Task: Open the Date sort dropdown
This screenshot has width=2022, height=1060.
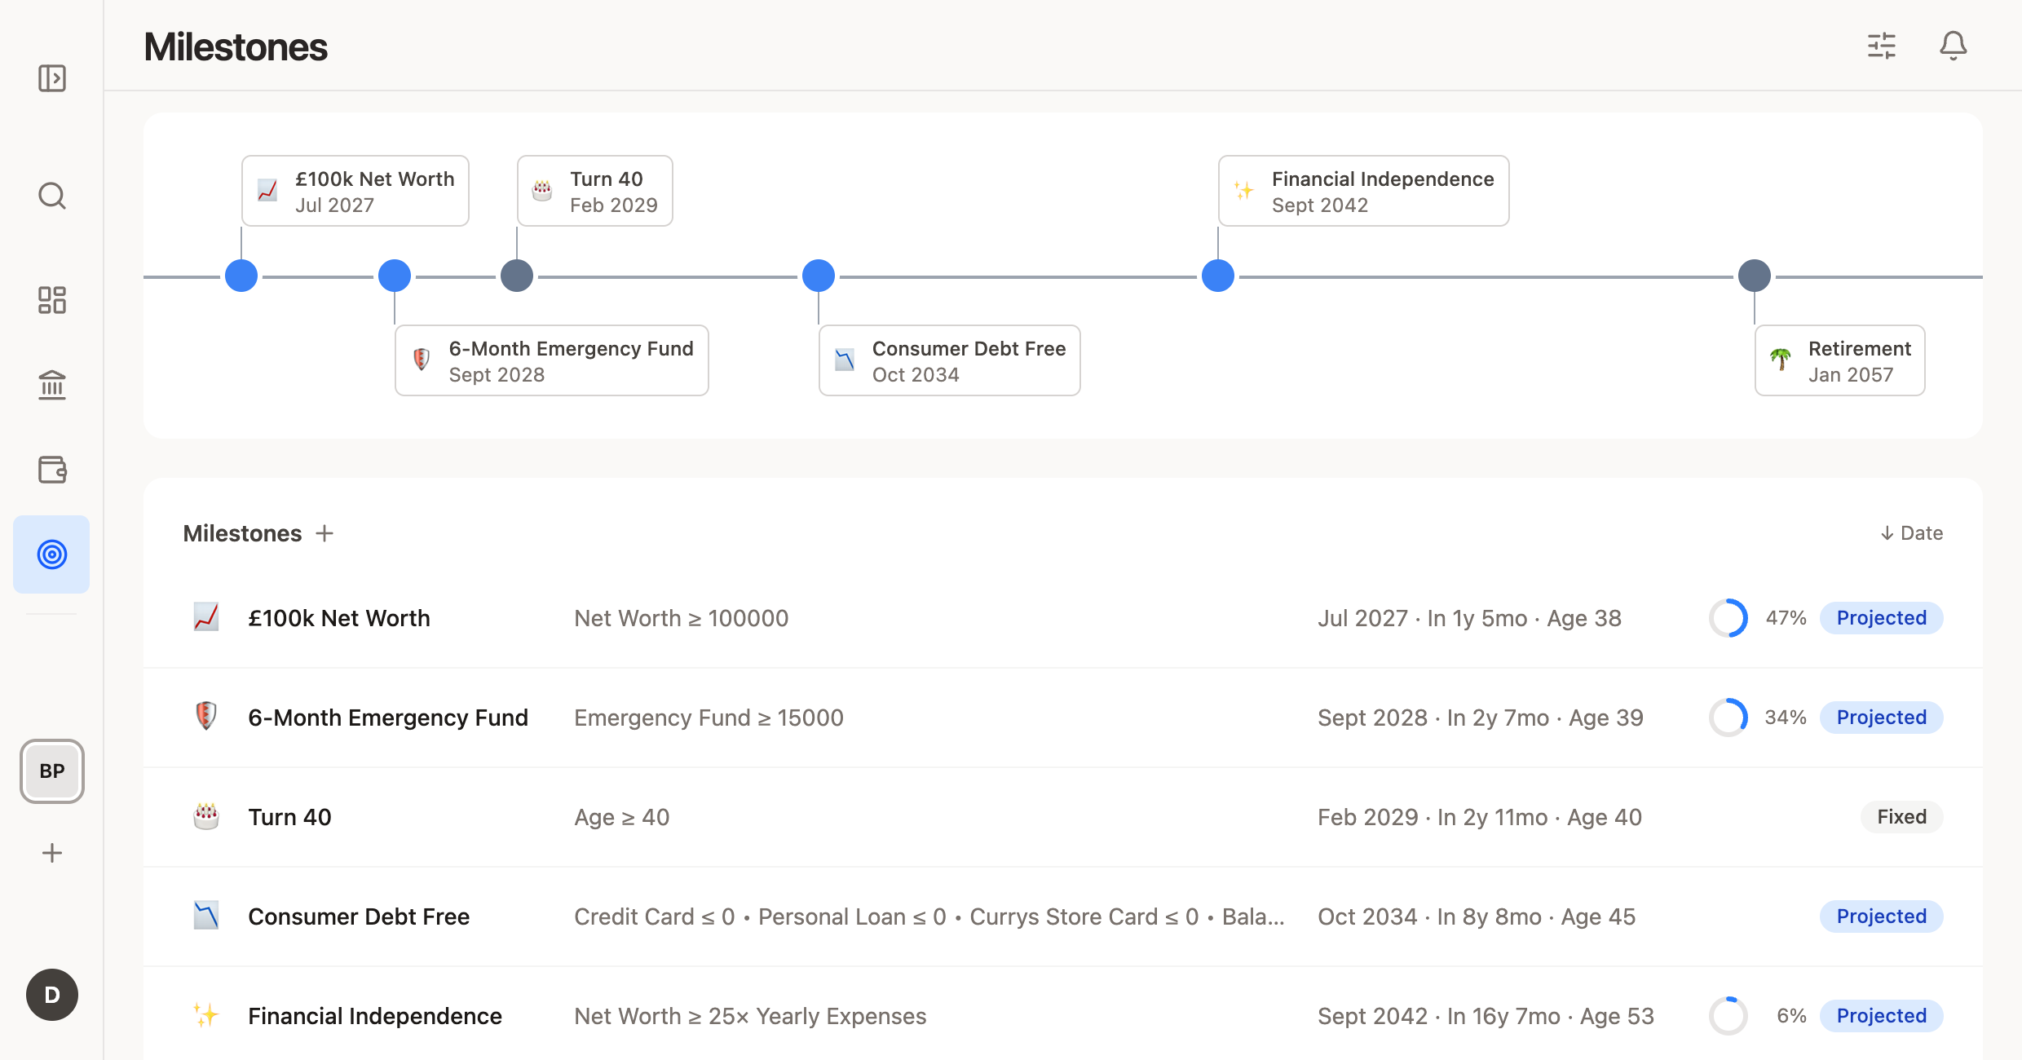Action: [1911, 532]
